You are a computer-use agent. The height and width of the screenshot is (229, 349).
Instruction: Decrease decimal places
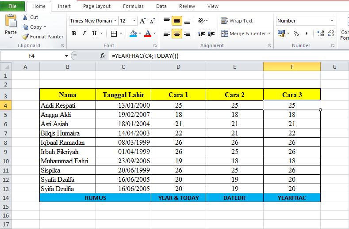tap(330, 34)
